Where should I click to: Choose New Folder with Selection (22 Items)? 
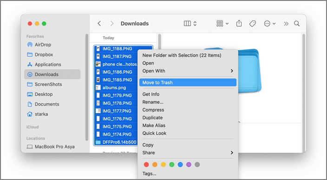coord(188,55)
